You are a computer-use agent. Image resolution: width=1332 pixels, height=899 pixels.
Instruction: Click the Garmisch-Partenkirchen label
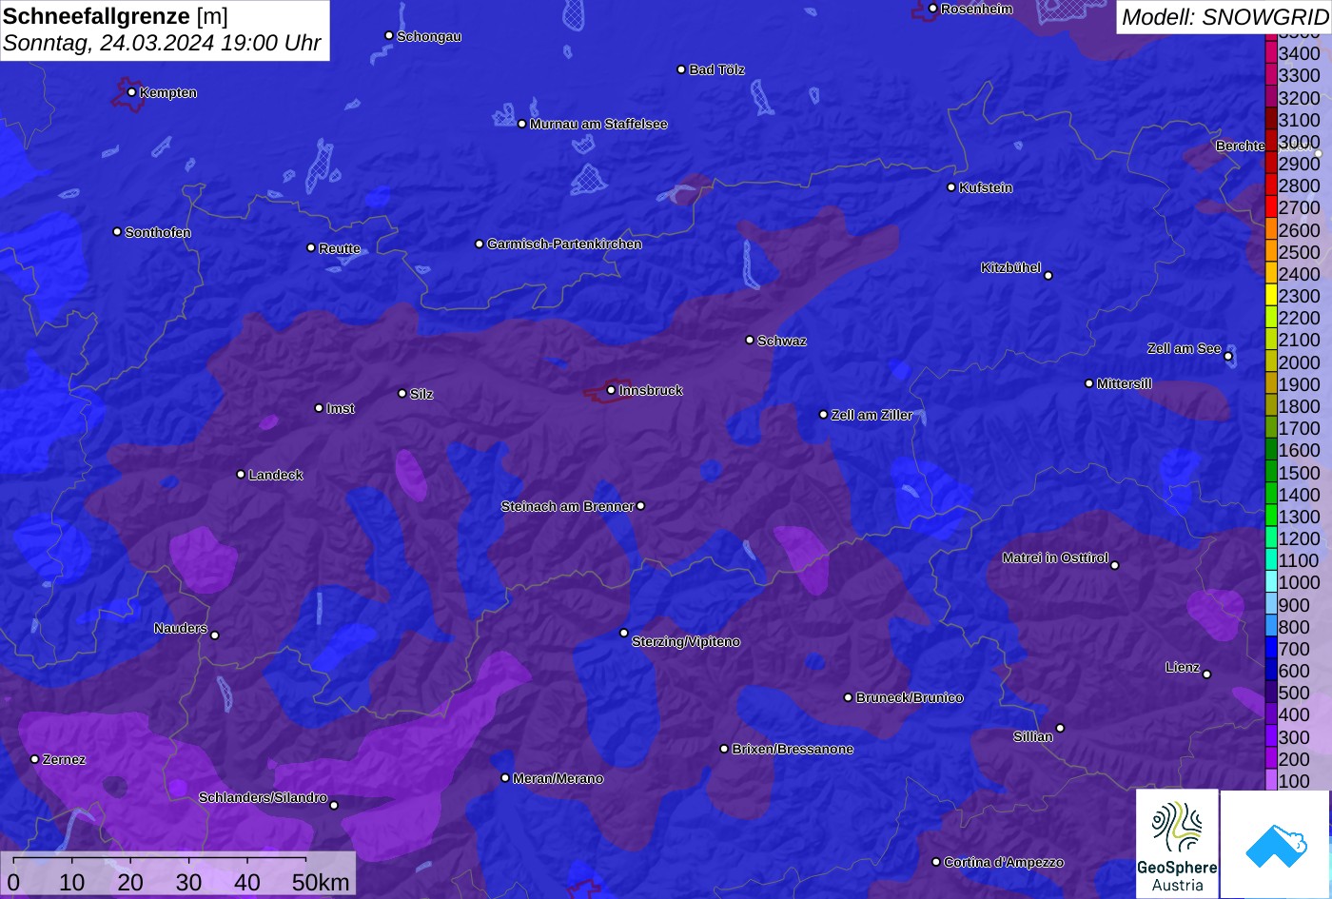point(564,244)
